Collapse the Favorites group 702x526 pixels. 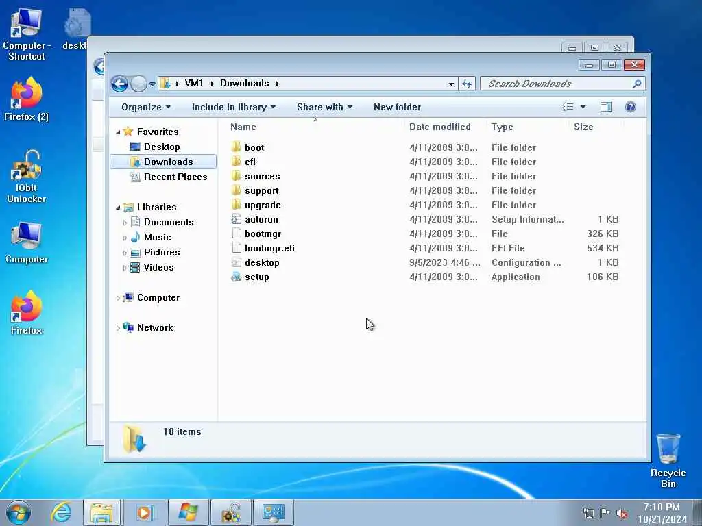(118, 132)
